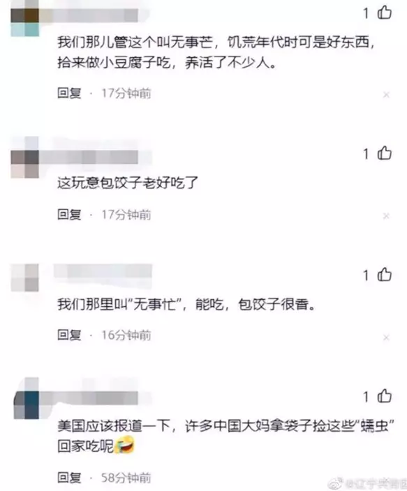The width and height of the screenshot is (407, 491).
Task: Open the blurred username of the first comment
Action: tap(89, 15)
